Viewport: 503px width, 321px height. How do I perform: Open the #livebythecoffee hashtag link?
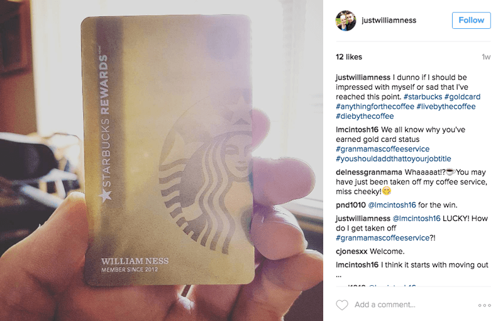point(446,106)
